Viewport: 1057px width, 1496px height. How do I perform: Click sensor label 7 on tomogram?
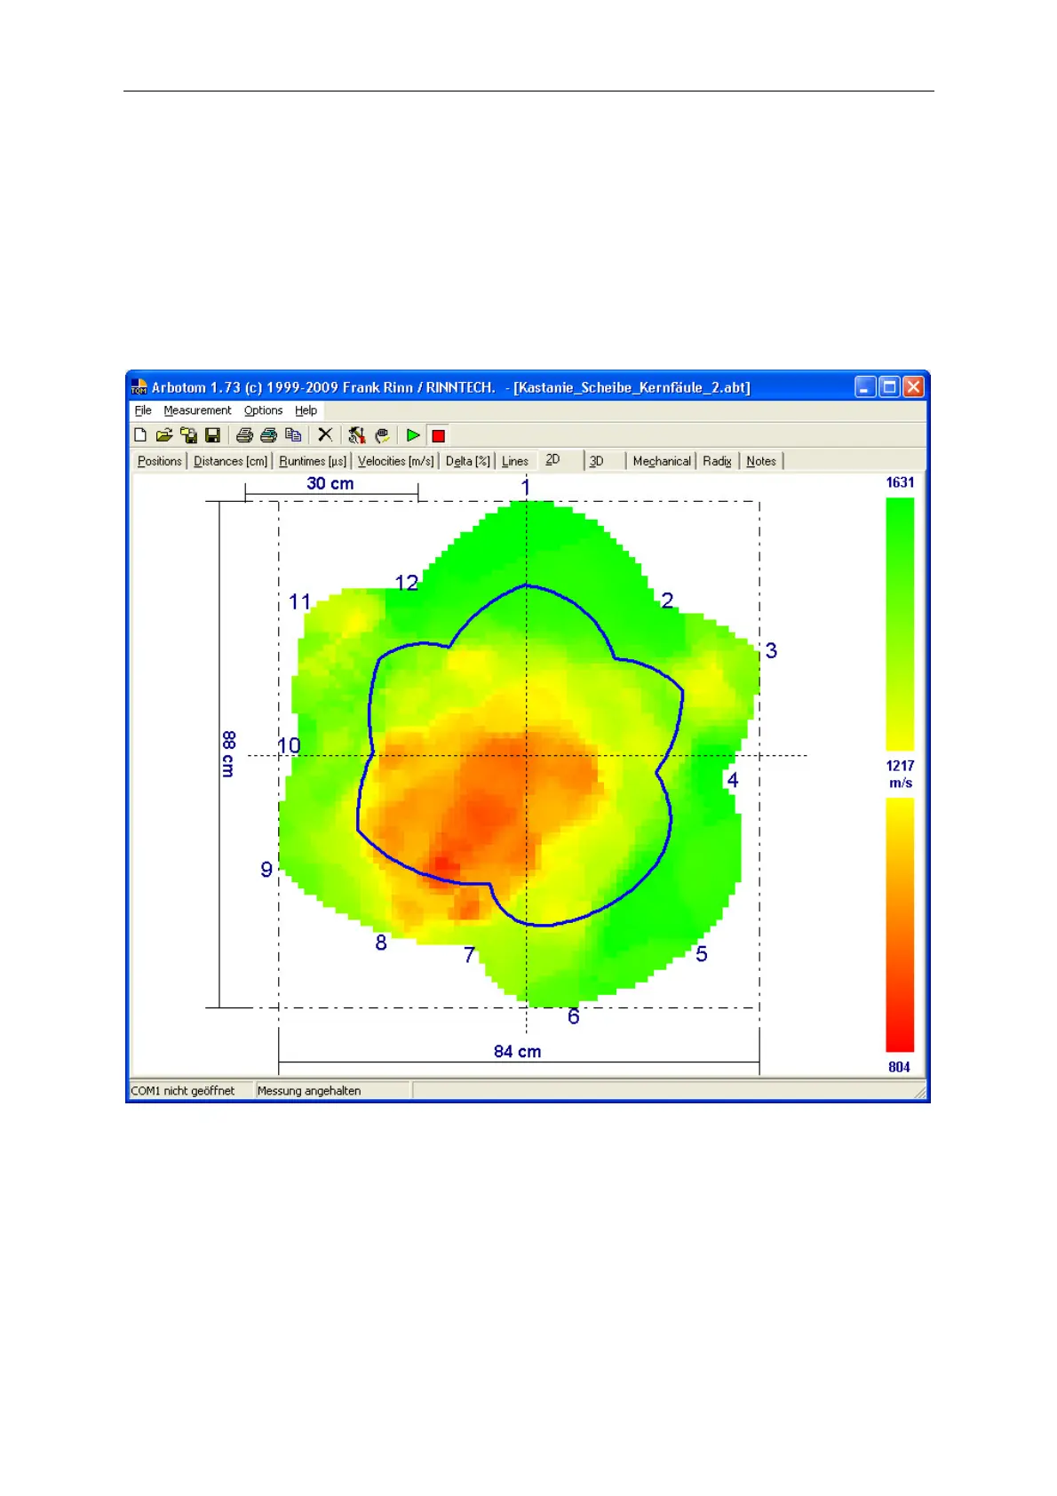click(470, 955)
